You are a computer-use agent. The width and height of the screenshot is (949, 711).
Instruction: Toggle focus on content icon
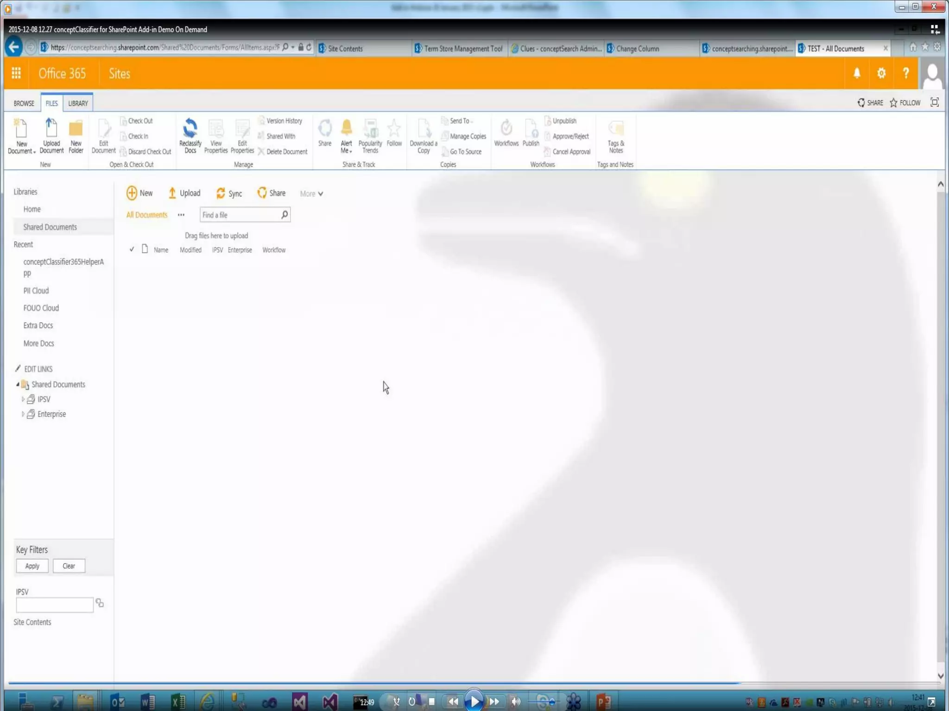tap(934, 103)
